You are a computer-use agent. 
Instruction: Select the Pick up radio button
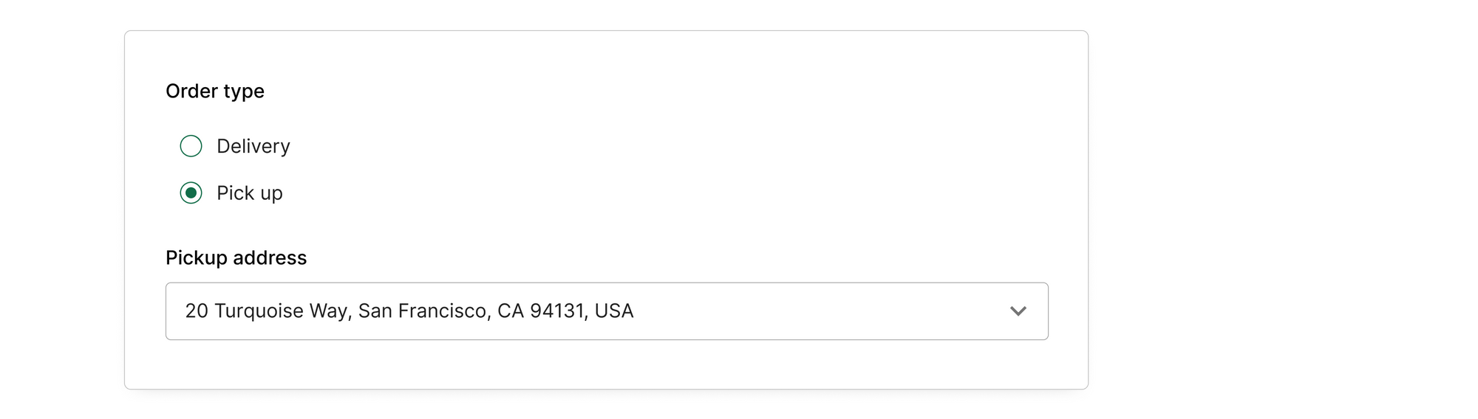click(x=191, y=193)
